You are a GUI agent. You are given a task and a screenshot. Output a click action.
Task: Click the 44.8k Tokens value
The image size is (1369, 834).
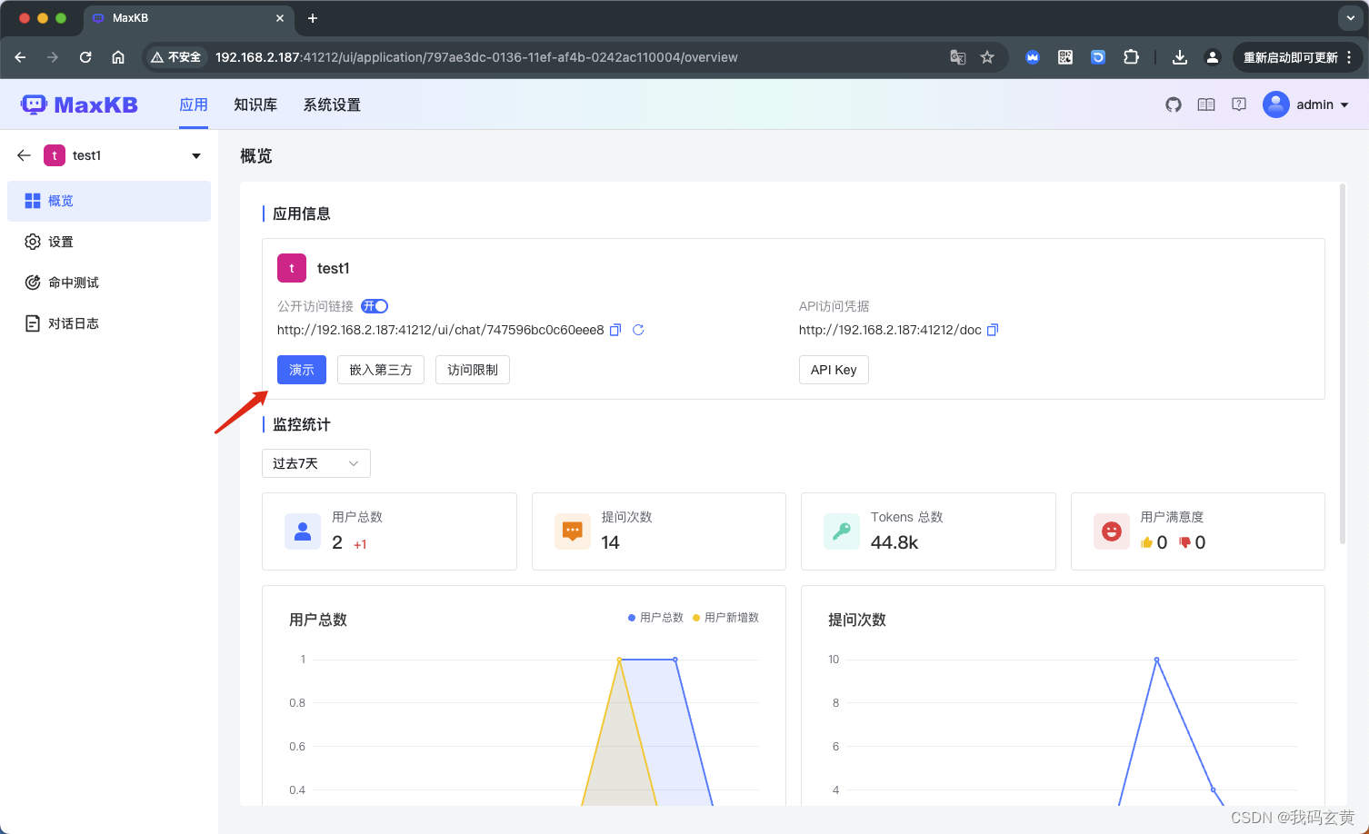click(x=894, y=542)
